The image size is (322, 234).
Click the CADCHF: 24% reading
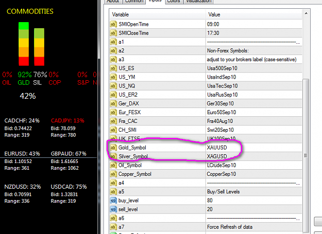(x=22, y=120)
